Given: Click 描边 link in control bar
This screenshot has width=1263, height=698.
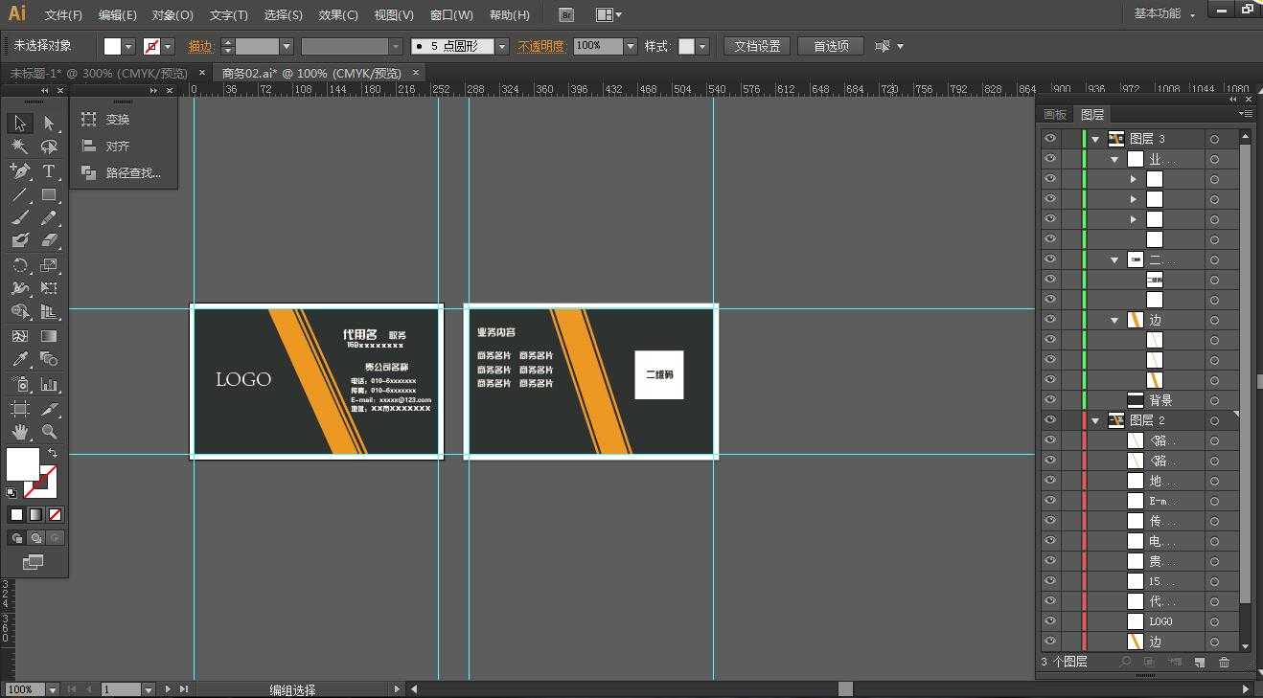Looking at the screenshot, I should (x=200, y=46).
